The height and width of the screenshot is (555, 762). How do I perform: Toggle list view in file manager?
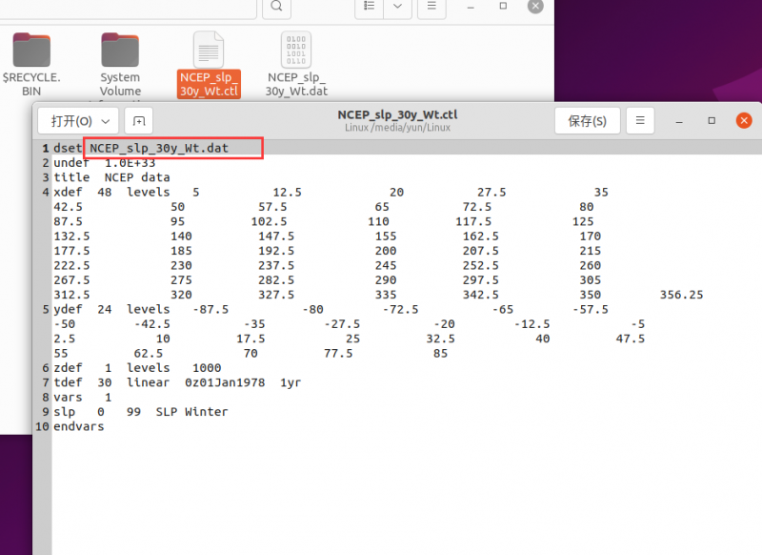[x=369, y=8]
